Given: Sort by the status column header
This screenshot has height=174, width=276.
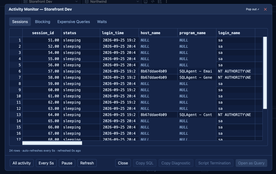Looking at the screenshot, I should tap(81, 33).
